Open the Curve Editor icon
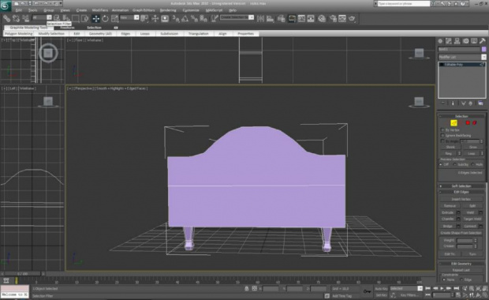 301,18
